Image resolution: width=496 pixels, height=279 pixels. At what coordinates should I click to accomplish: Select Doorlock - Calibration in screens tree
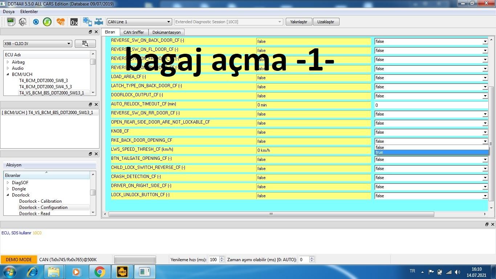(x=40, y=201)
